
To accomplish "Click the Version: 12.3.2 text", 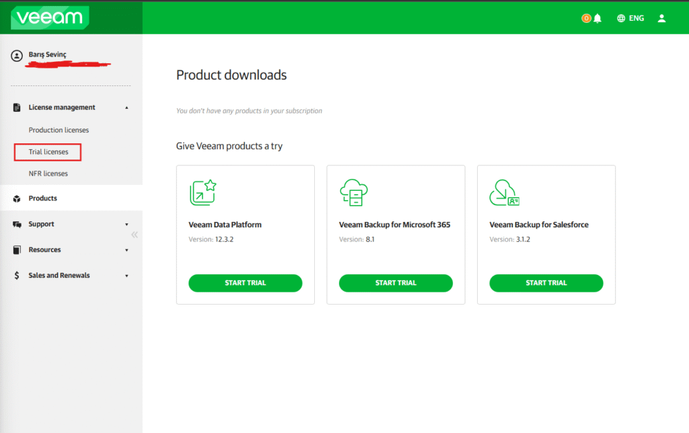I will click(x=211, y=239).
